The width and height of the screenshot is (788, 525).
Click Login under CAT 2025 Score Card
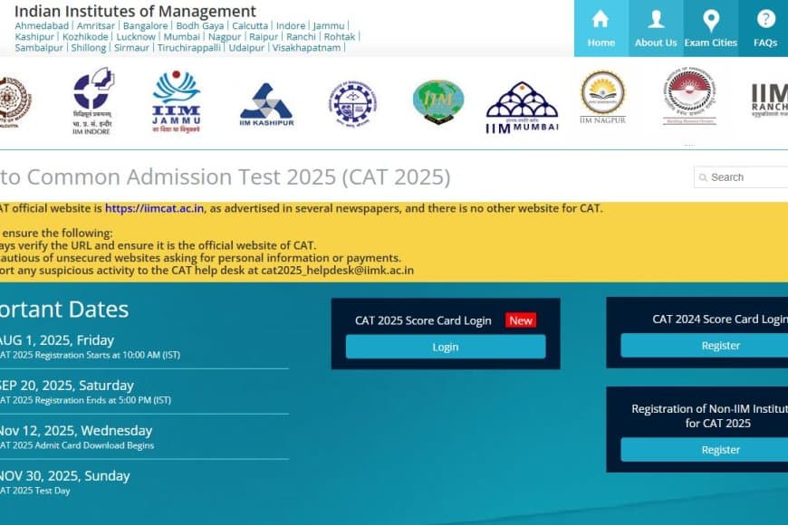click(445, 347)
